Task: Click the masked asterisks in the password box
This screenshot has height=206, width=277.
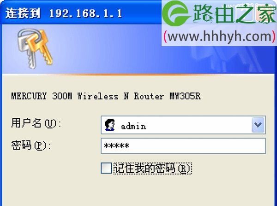Action: (x=117, y=146)
